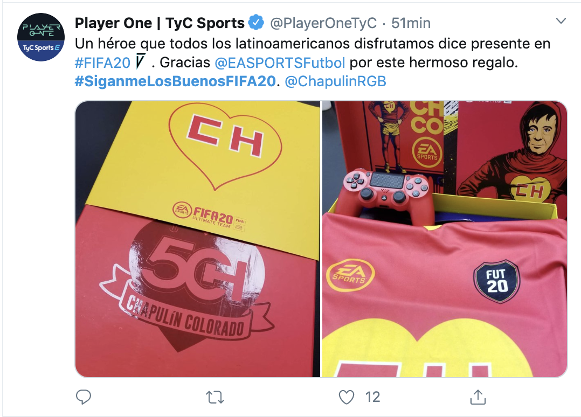Click the tweet text starting with Un héroe
This screenshot has width=581, height=417.
(x=313, y=62)
